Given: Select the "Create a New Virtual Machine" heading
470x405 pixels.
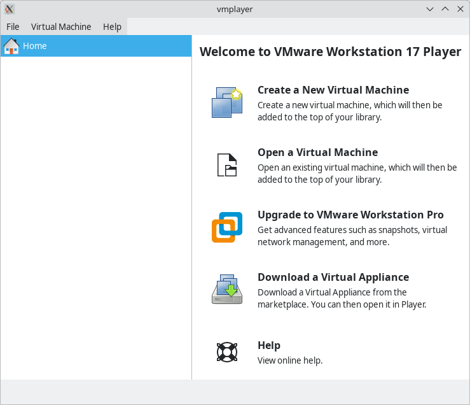Looking at the screenshot, I should [333, 90].
